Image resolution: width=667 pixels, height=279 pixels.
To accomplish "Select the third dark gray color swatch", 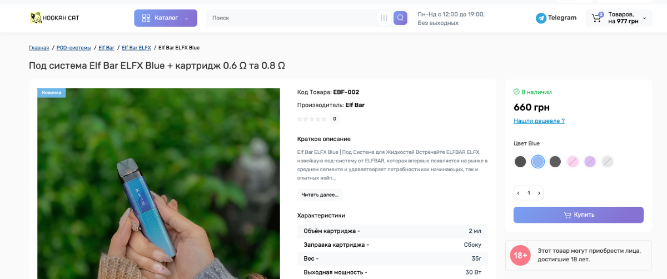I will pyautogui.click(x=555, y=162).
